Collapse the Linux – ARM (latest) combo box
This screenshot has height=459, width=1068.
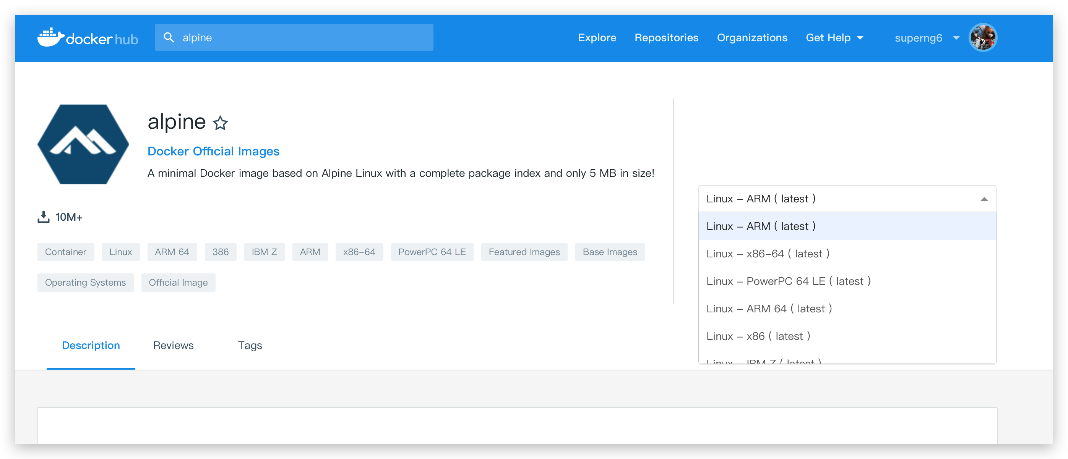point(847,199)
